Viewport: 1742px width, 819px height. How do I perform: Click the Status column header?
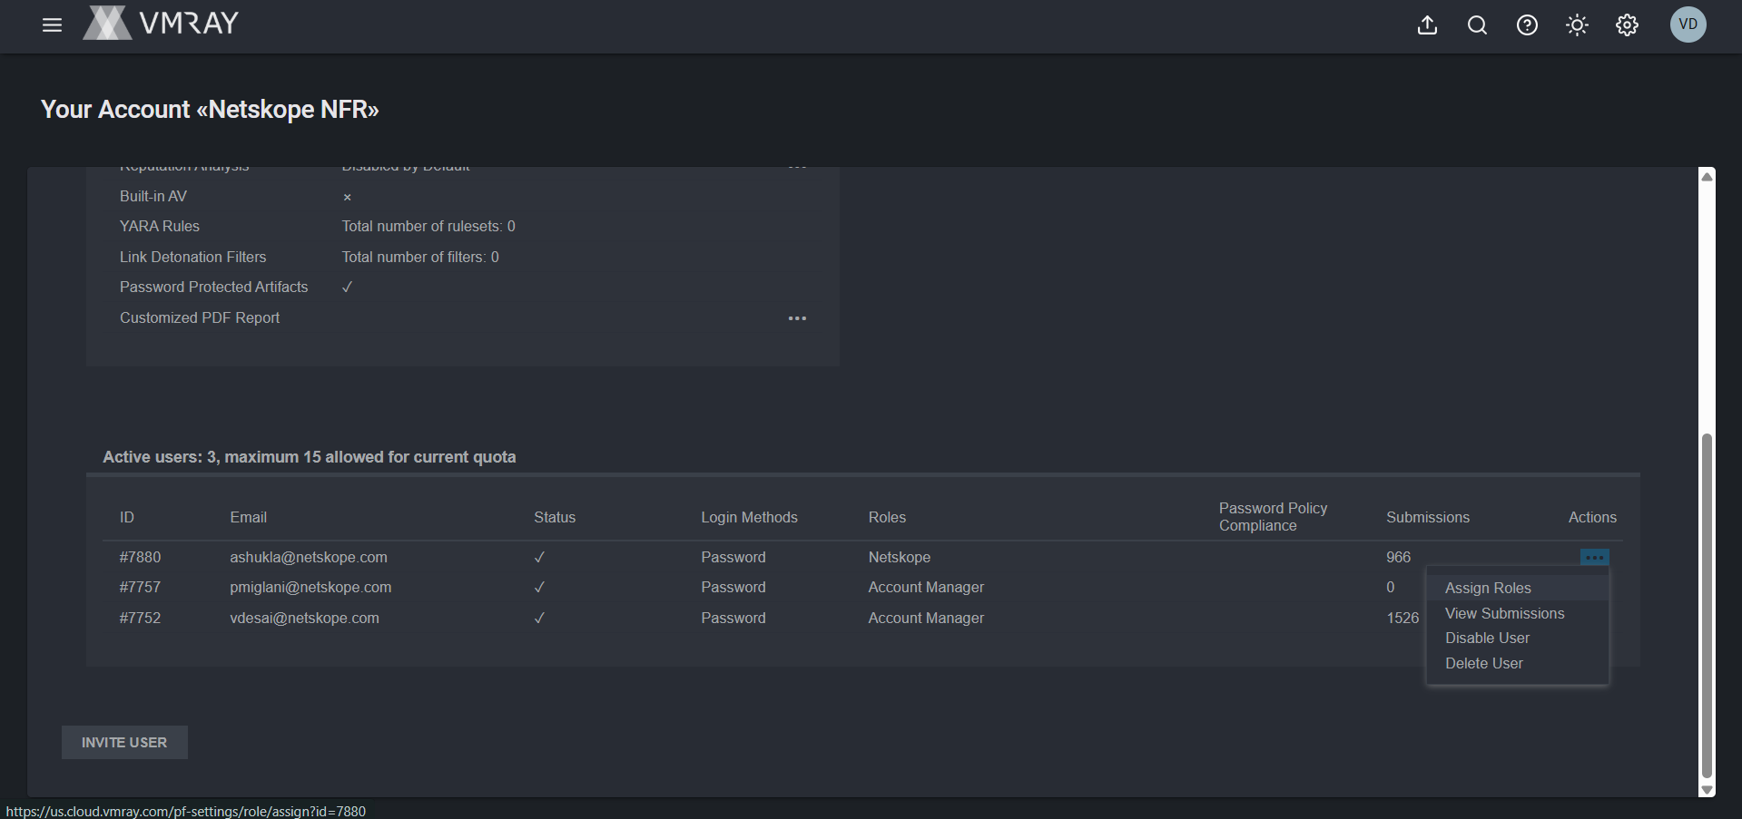tap(555, 517)
